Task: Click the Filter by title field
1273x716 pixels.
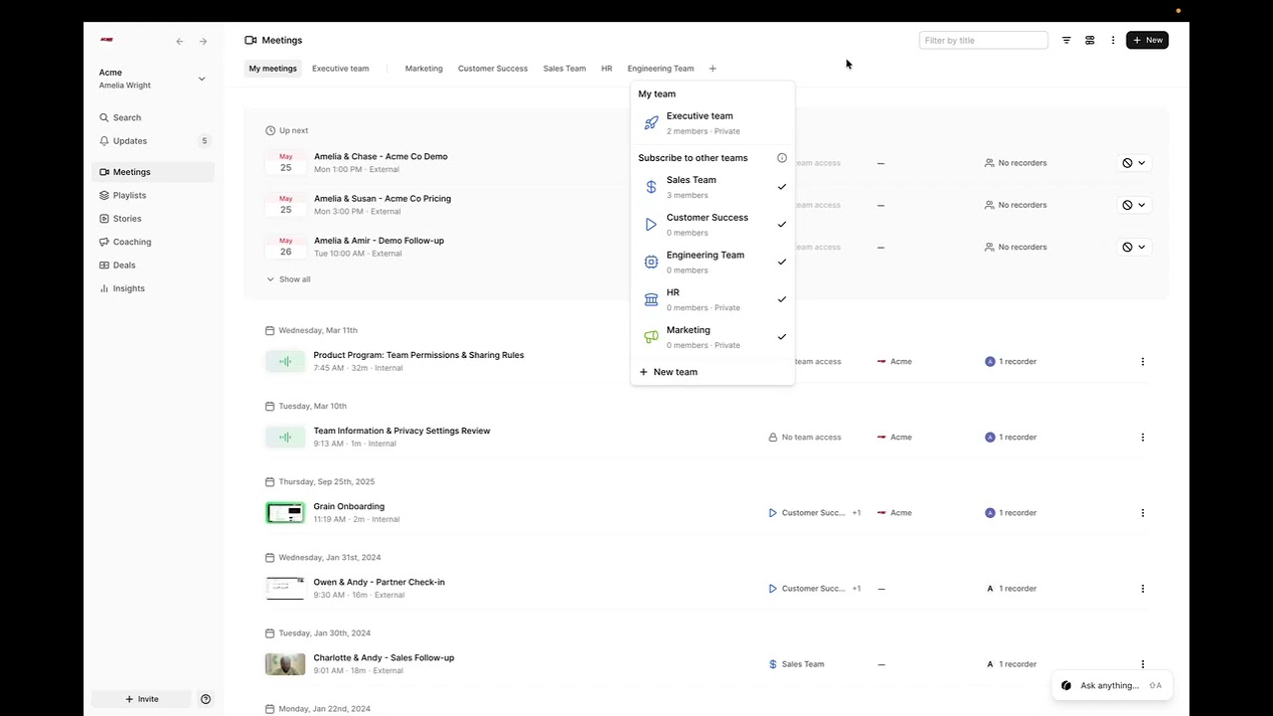Action: tap(984, 41)
